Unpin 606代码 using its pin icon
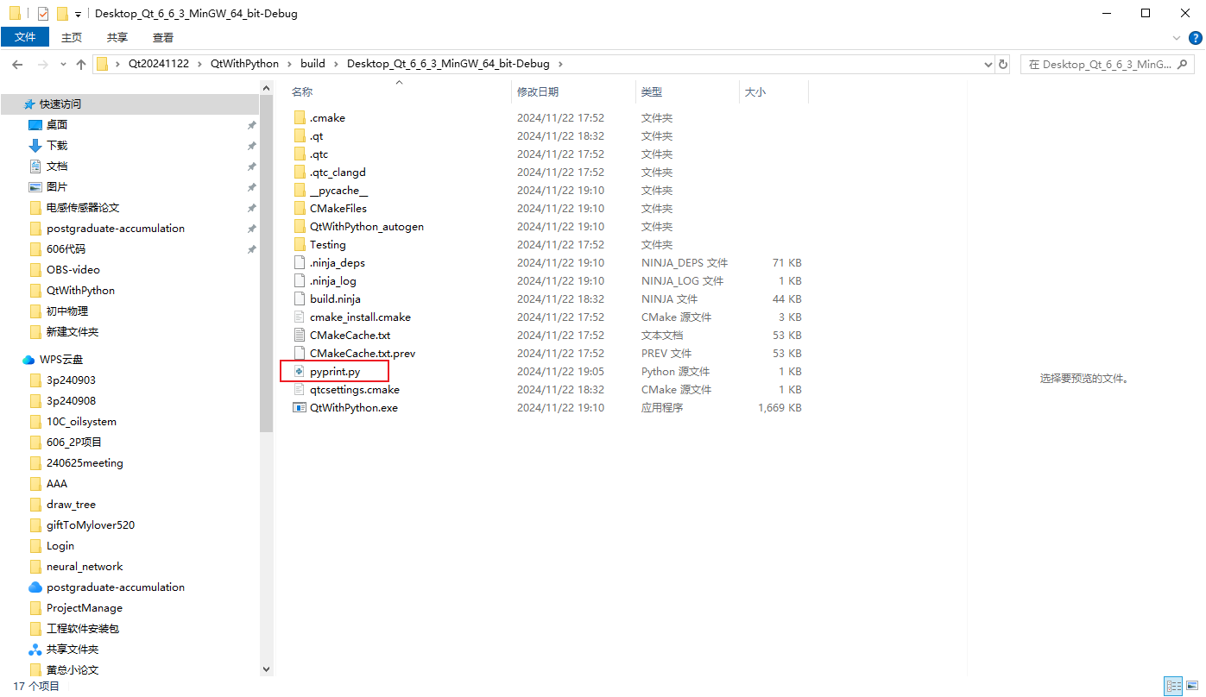Screen dimensions: 1206x697 pyautogui.click(x=252, y=249)
